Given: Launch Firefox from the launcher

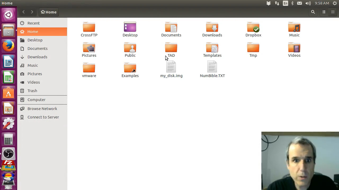Looking at the screenshot, I should [8, 46].
